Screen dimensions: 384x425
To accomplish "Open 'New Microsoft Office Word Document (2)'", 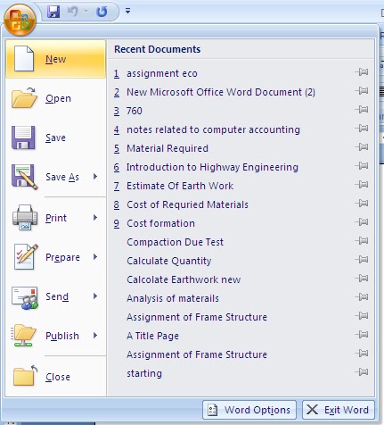I will (x=221, y=92).
